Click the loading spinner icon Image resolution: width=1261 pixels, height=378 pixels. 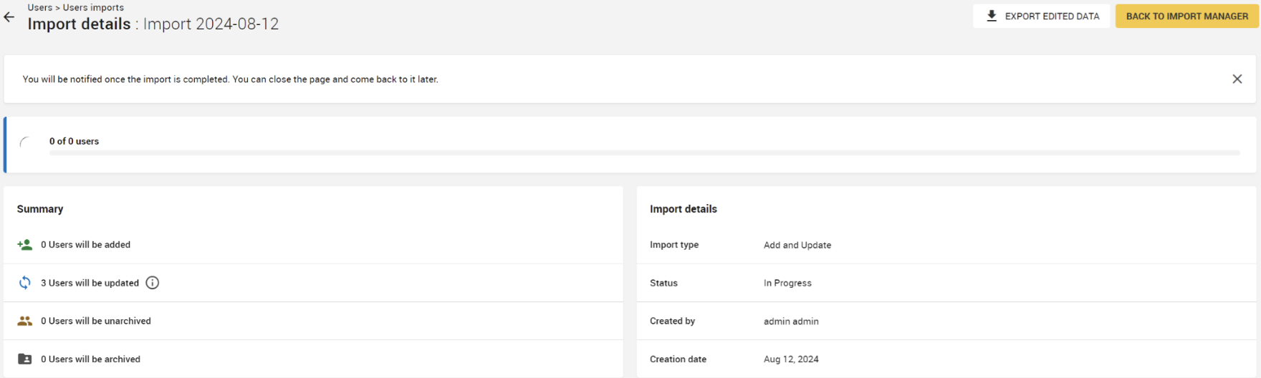(x=25, y=142)
